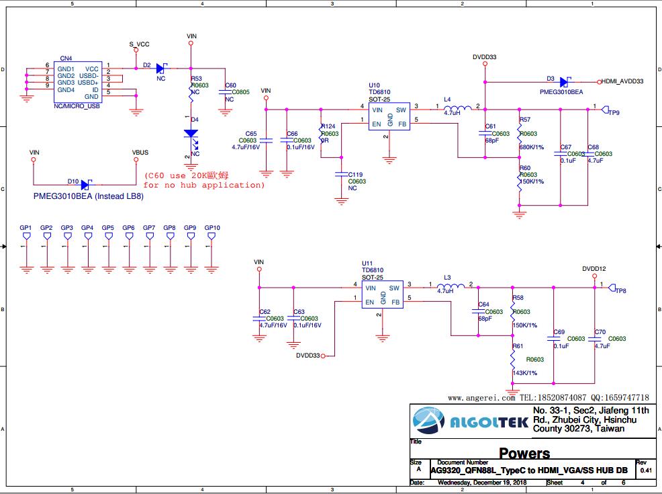
Task: Click the Rev value 0.41
Action: pos(646,470)
